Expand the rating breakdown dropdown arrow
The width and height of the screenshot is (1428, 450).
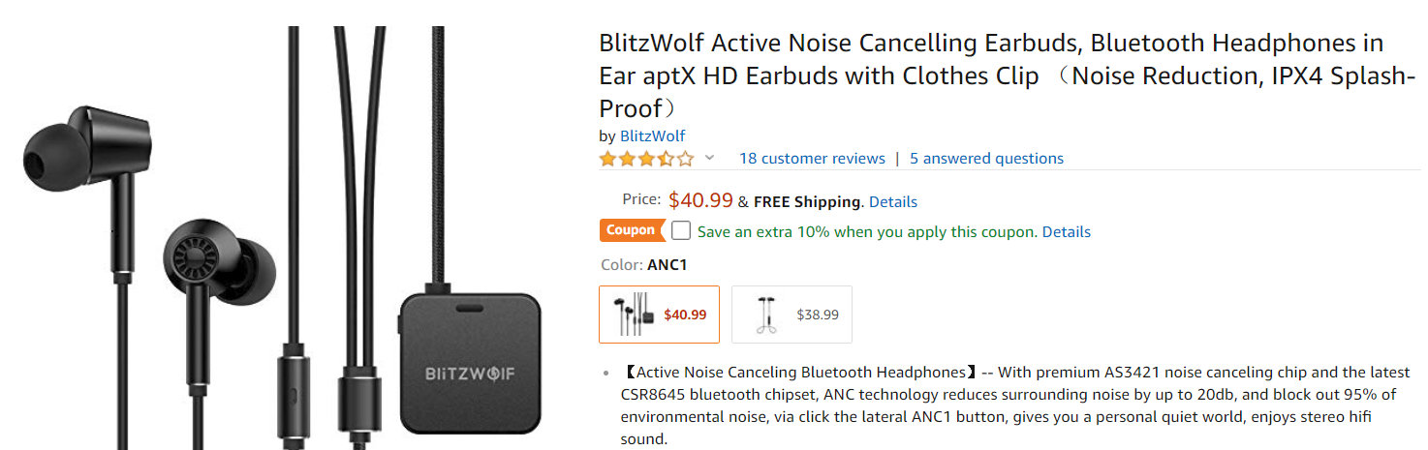pyautogui.click(x=709, y=159)
